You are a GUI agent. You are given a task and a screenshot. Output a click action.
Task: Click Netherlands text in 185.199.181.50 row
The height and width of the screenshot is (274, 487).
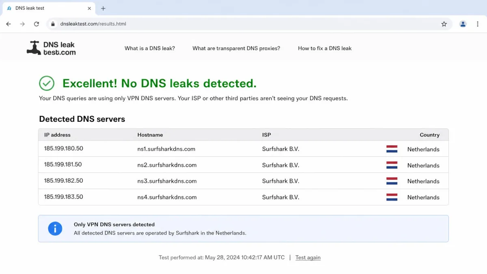(423, 166)
